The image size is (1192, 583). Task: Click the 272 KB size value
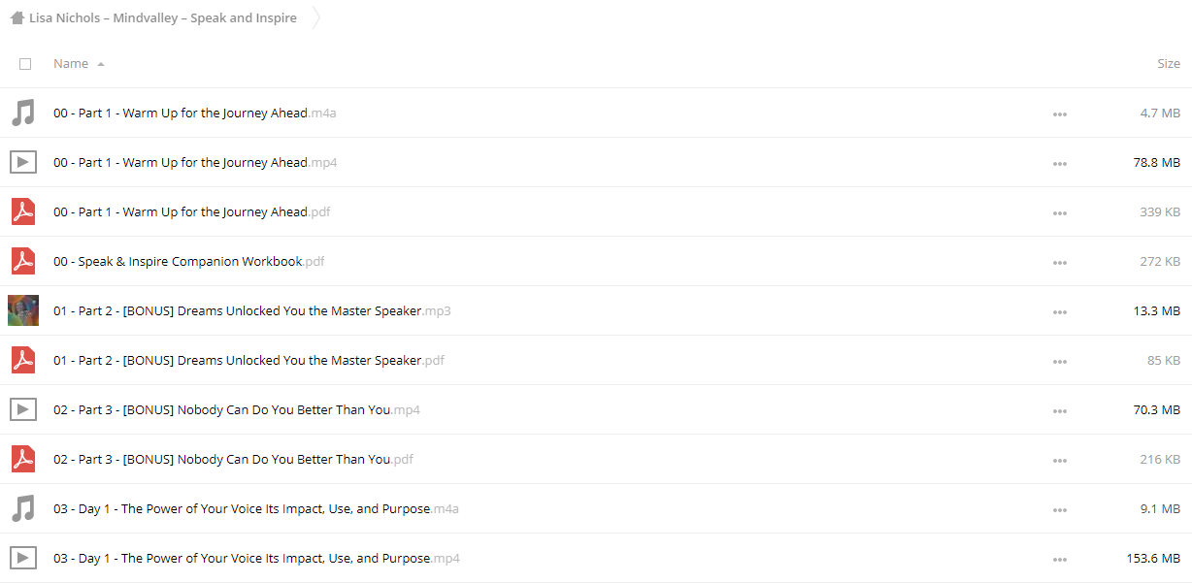(x=1160, y=262)
